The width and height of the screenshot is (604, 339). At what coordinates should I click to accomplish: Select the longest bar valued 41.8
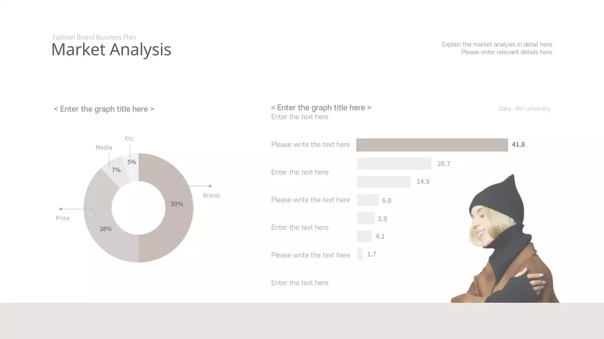click(432, 145)
